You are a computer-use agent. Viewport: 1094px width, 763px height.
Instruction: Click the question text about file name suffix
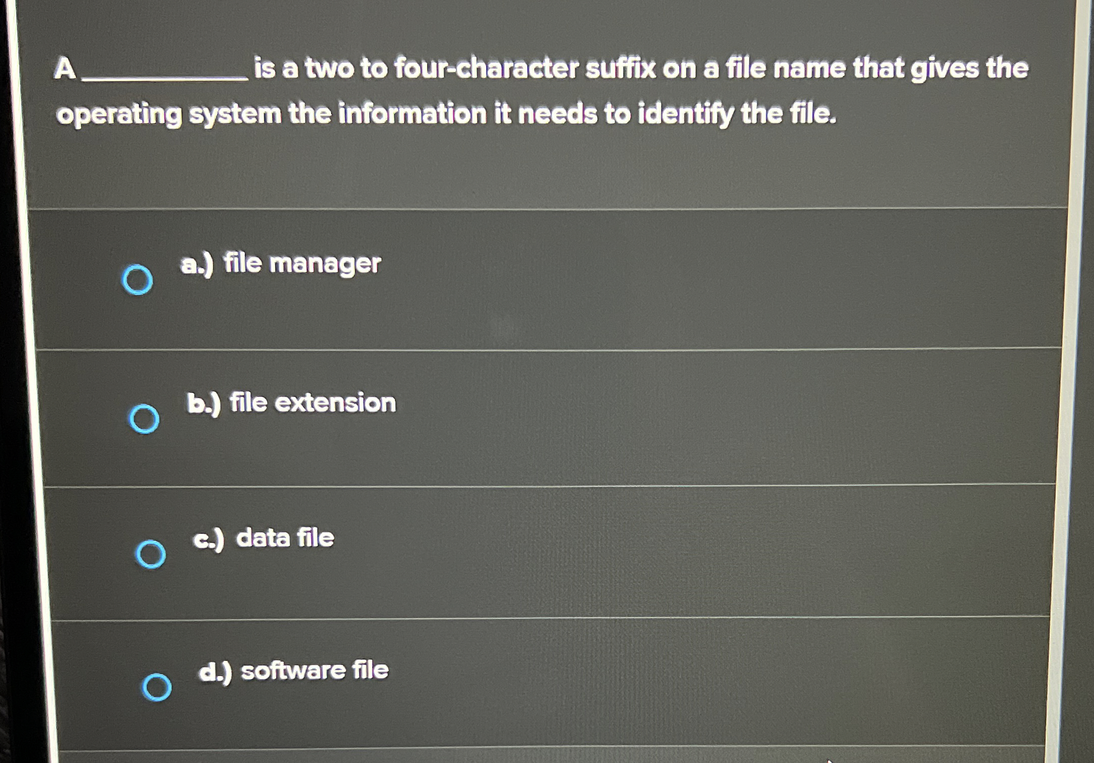point(503,91)
